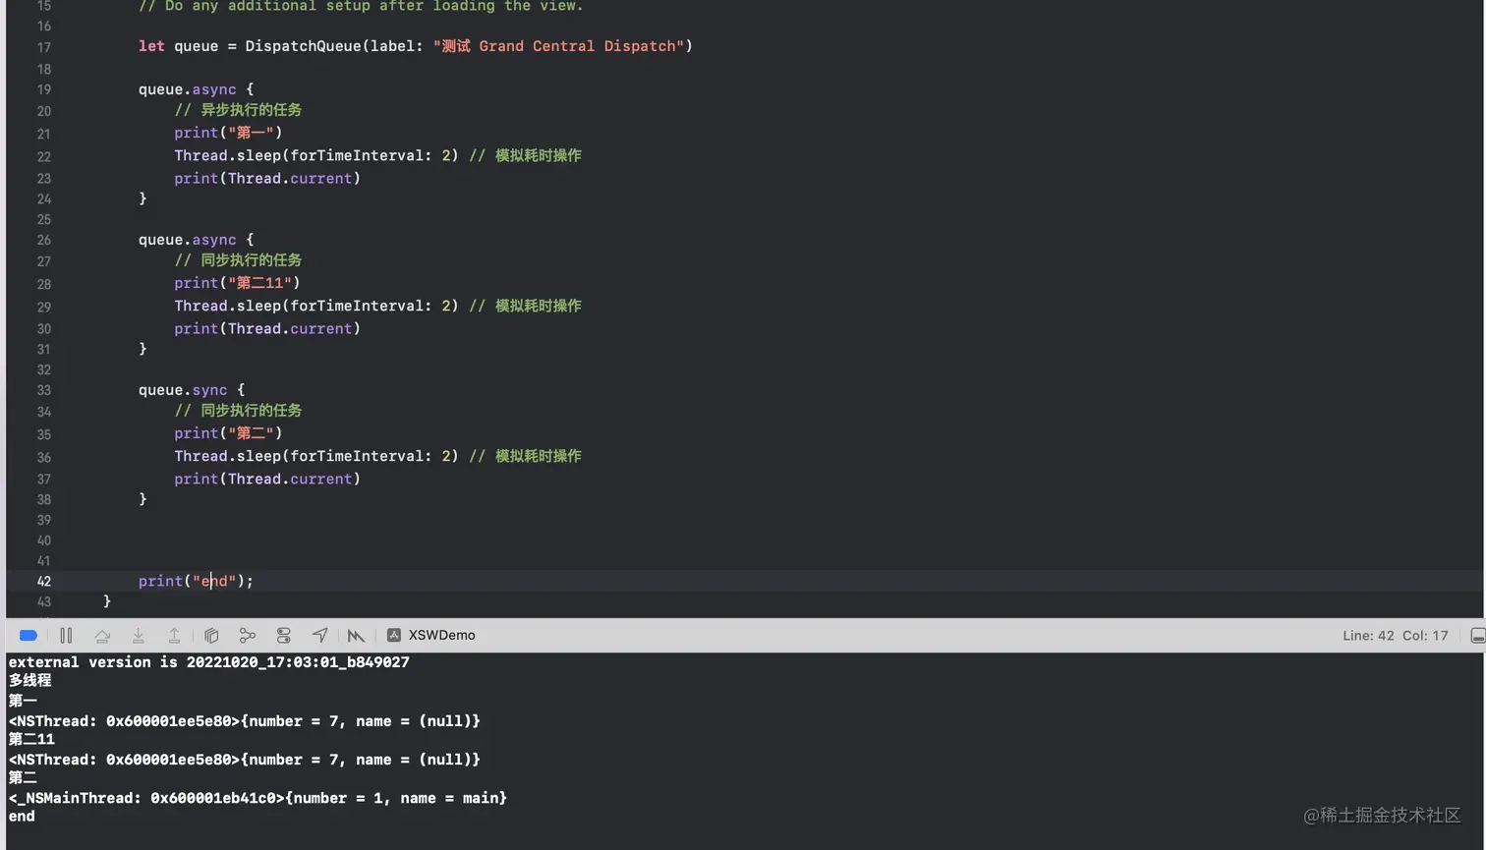1486x850 pixels.
Task: Toggle the breakpoints activation button
Action: click(29, 636)
